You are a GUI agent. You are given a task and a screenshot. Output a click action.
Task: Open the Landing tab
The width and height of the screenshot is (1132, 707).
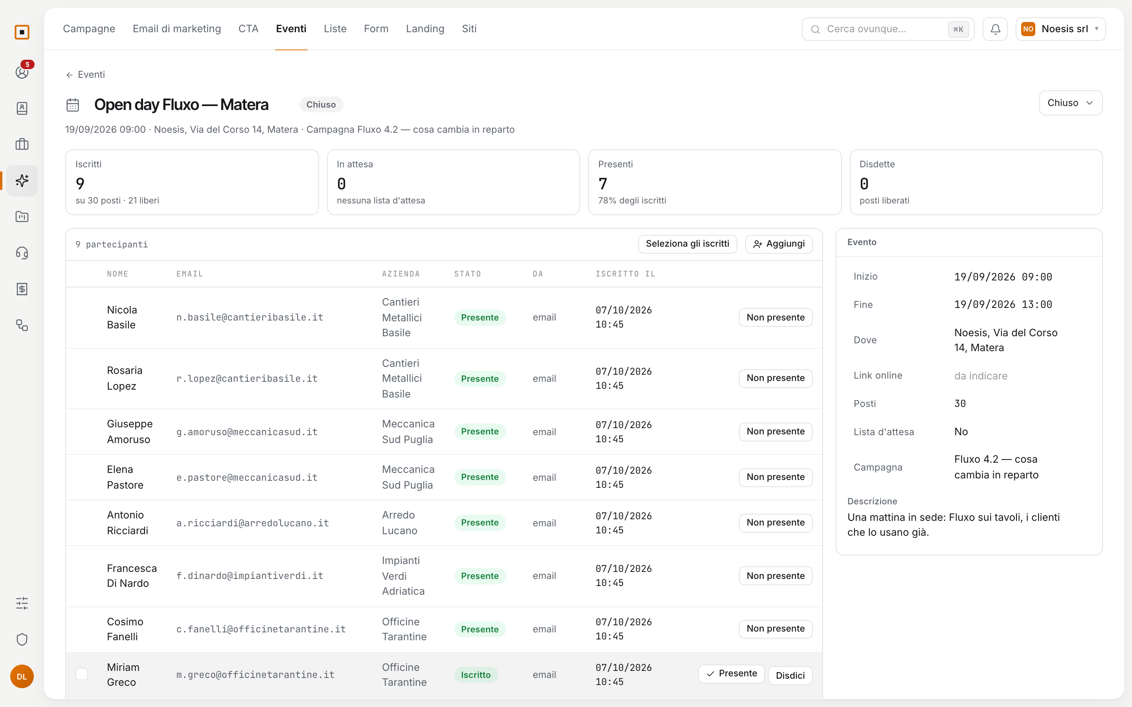click(425, 29)
